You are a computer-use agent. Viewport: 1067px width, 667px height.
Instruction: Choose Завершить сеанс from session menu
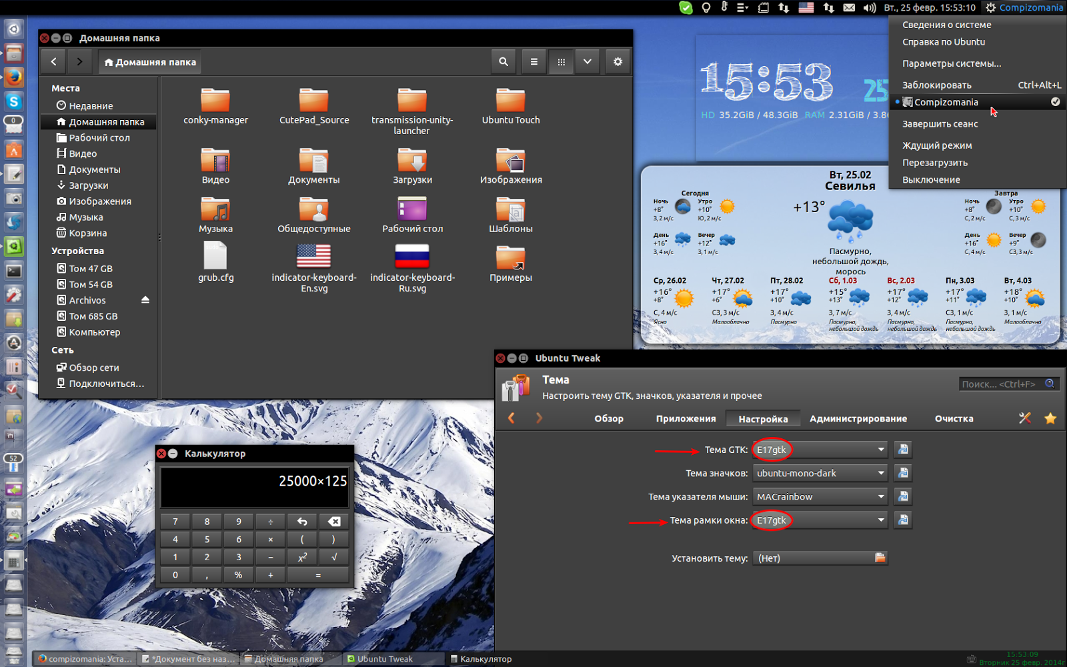(x=977, y=124)
